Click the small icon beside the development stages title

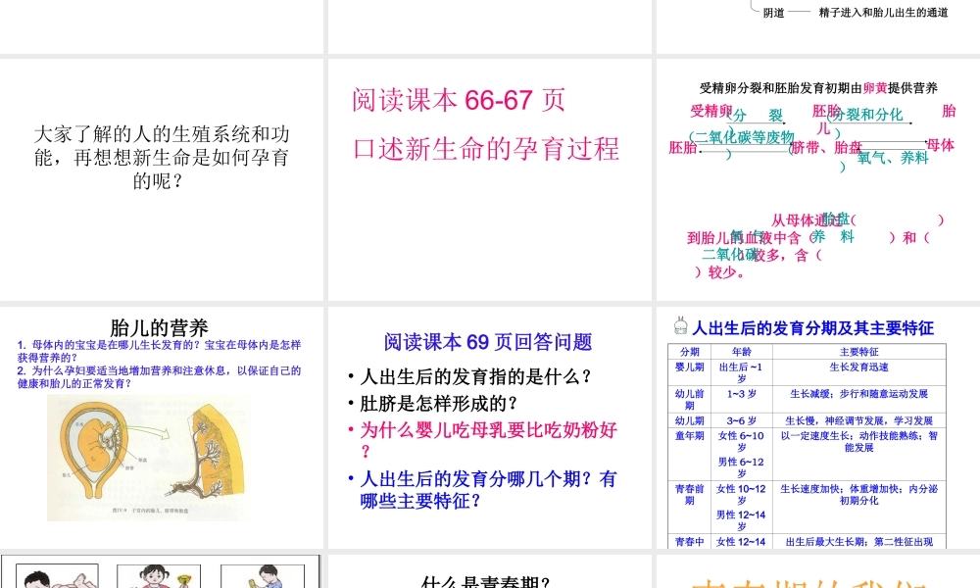coord(681,325)
